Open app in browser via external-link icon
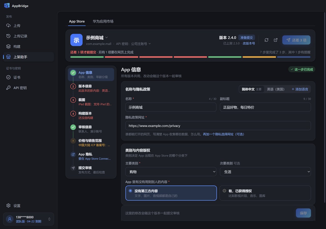This screenshot has height=229, width=326. pyautogui.click(x=276, y=40)
